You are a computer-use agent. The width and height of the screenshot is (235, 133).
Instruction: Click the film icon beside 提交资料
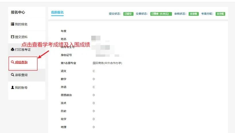pos(13,37)
